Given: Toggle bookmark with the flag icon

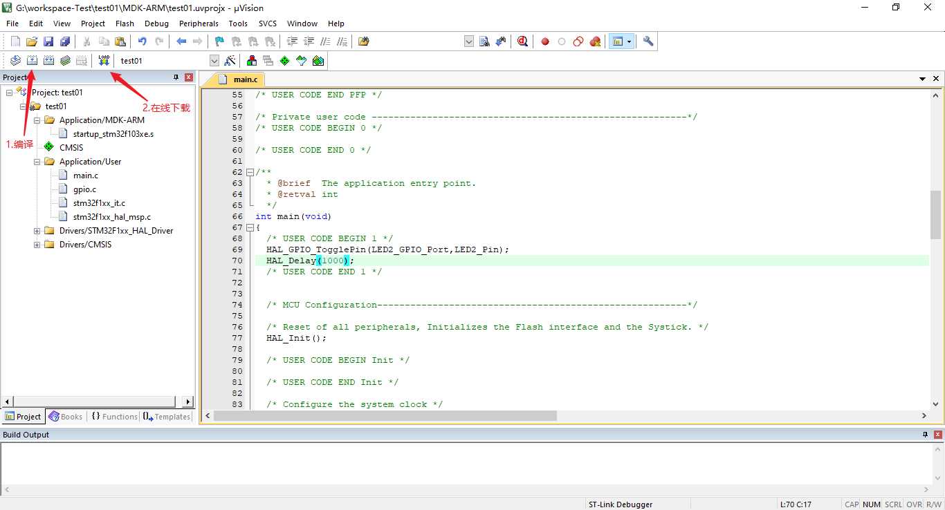Looking at the screenshot, I should click(x=219, y=41).
